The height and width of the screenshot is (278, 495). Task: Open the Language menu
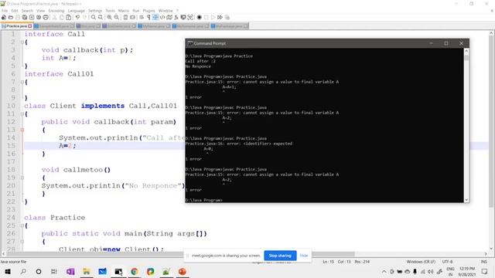(x=76, y=11)
